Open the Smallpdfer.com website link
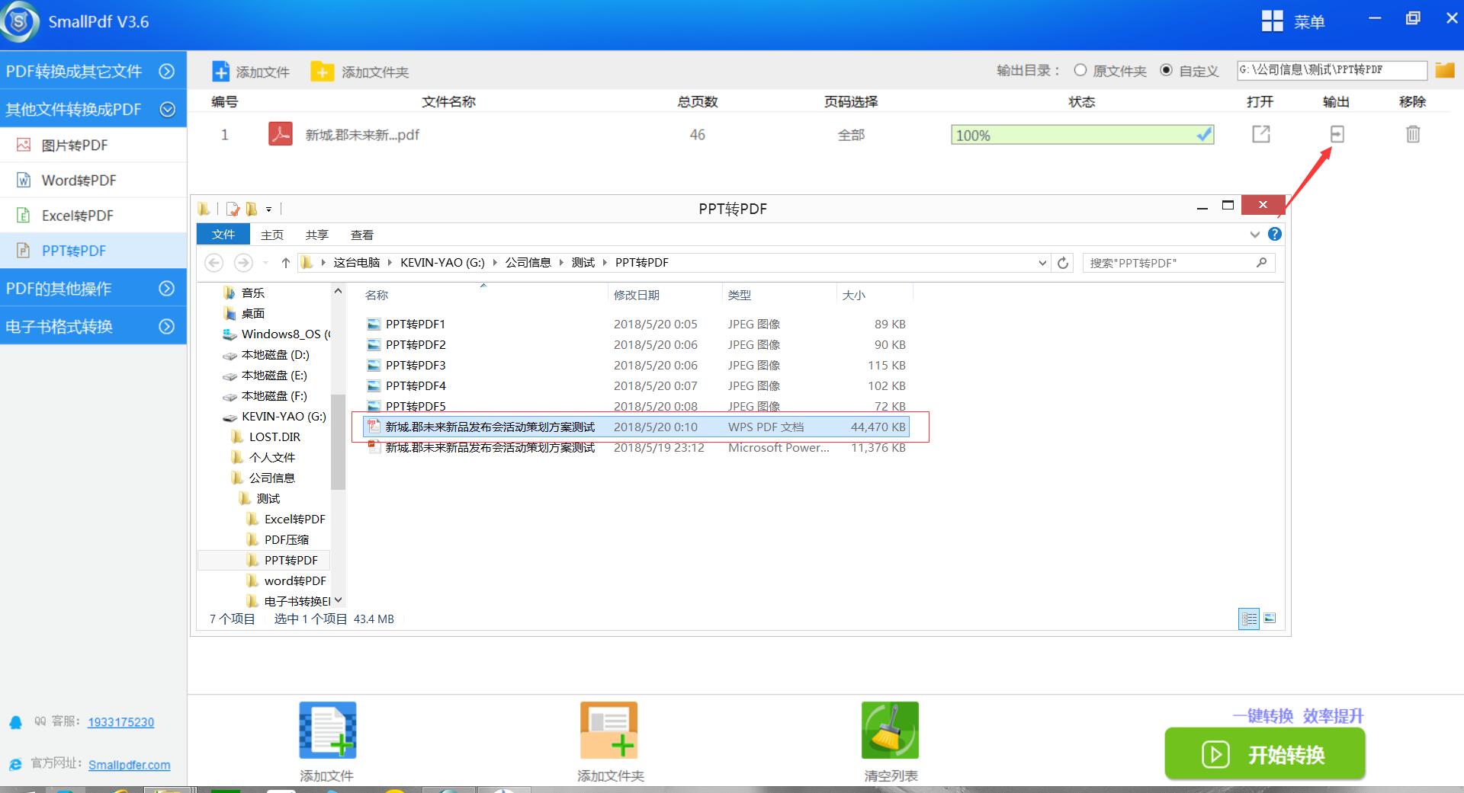 pos(129,765)
